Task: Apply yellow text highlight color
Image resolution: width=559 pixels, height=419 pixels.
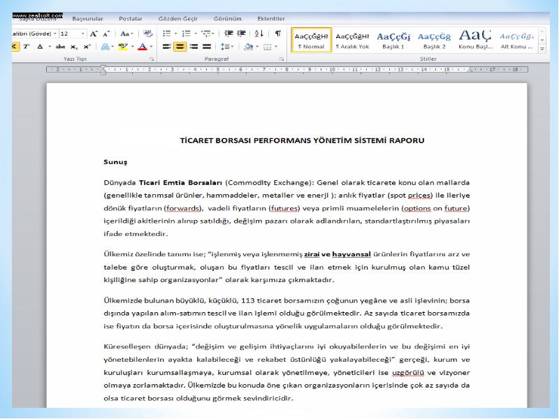Action: [123, 47]
